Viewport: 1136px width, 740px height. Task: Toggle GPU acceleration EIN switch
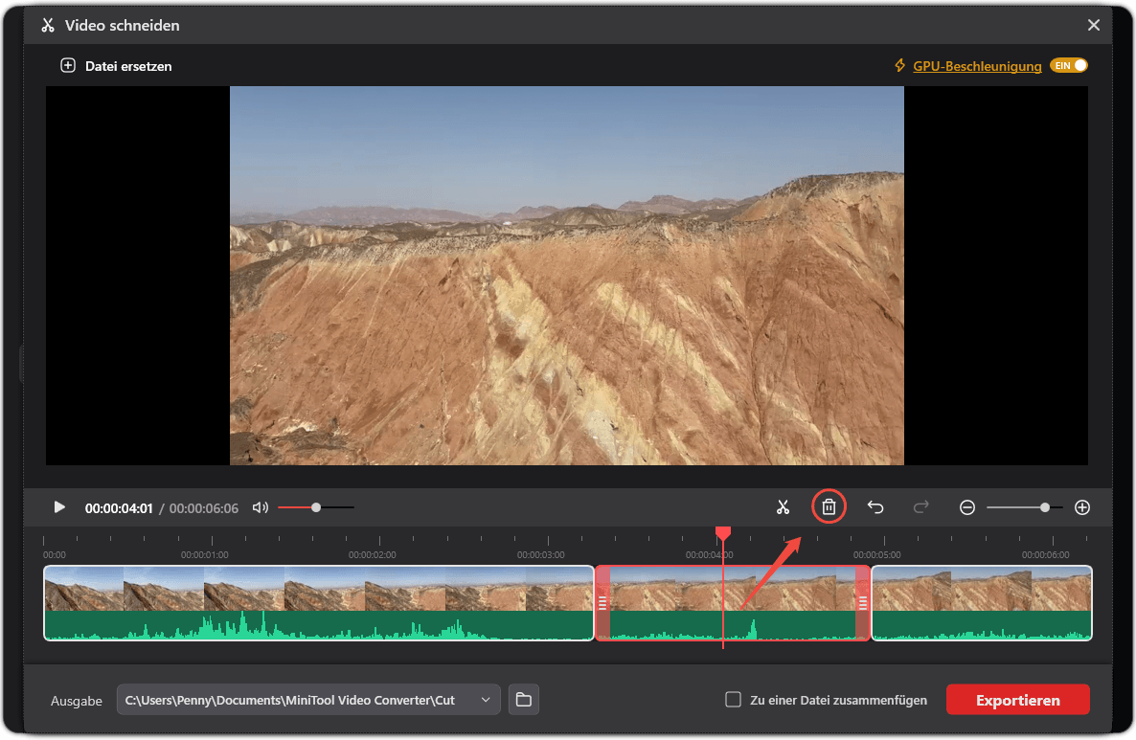coord(1069,65)
